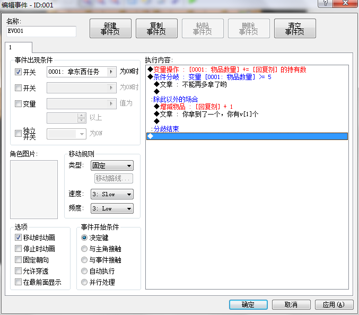Open the 频度 dropdown showing 3: Low
This screenshot has width=359, height=315.
[x=112, y=208]
